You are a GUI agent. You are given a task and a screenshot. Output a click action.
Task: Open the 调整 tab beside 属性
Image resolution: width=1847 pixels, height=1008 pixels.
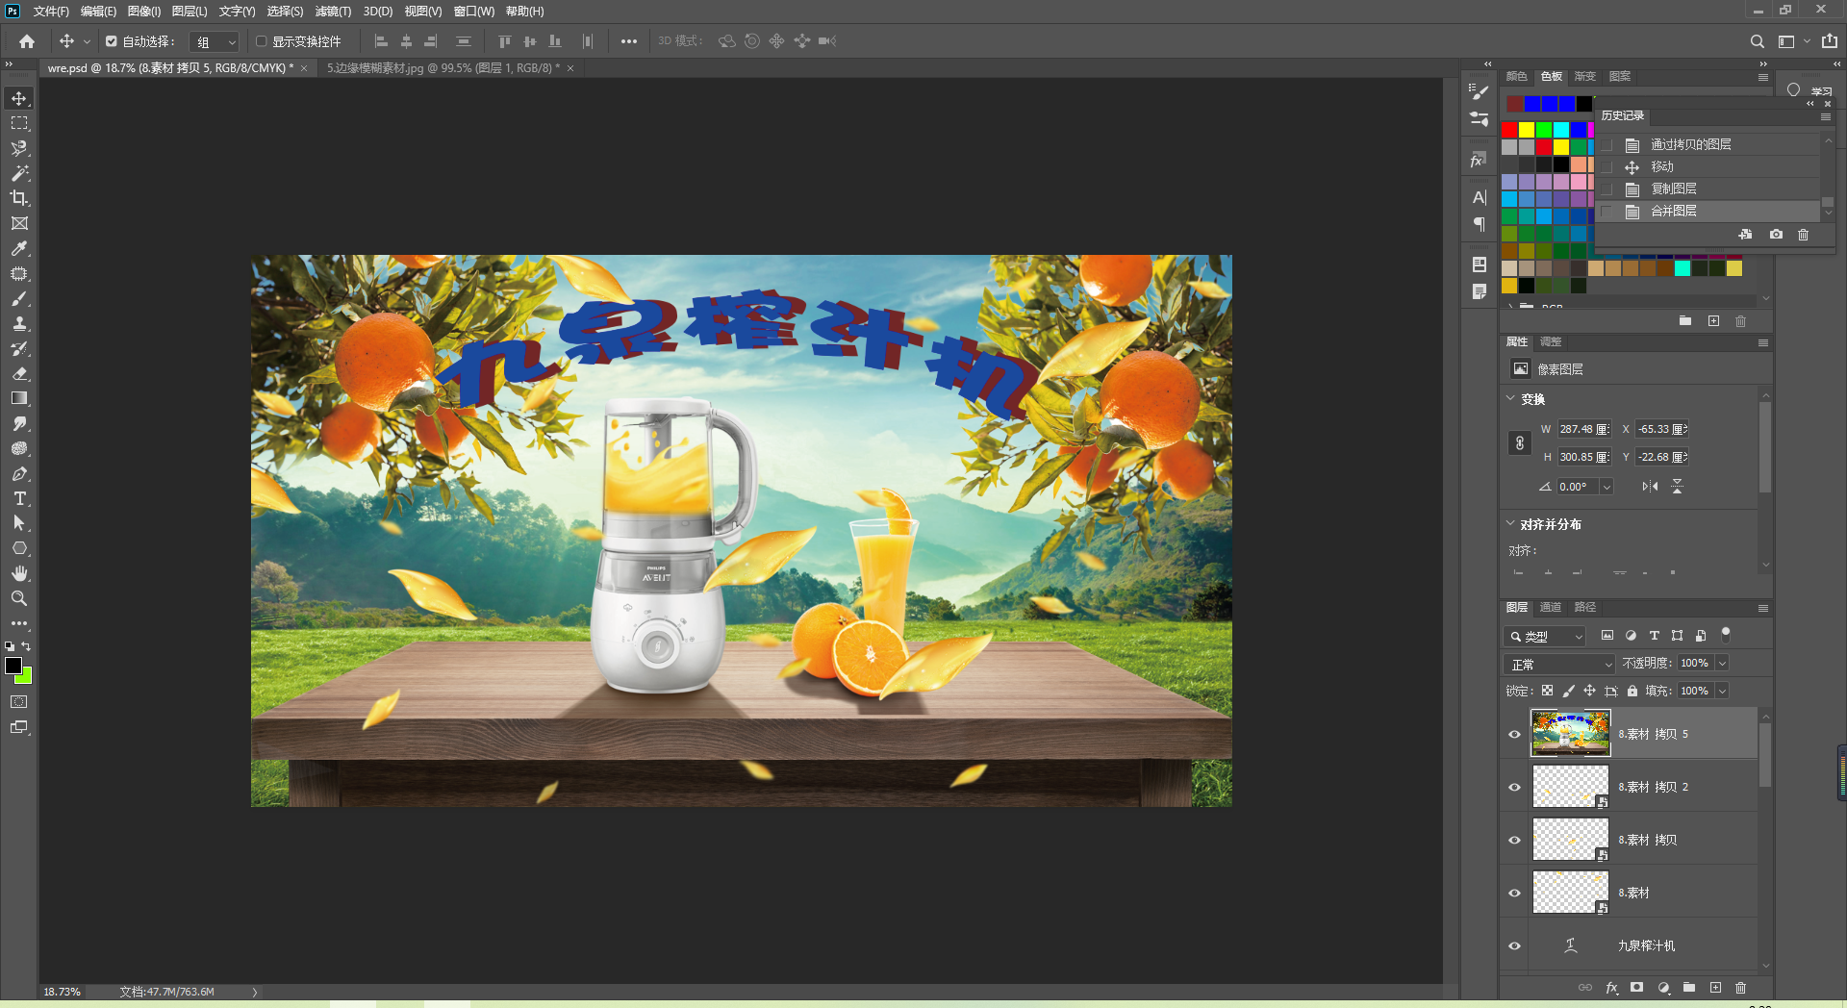(1551, 341)
